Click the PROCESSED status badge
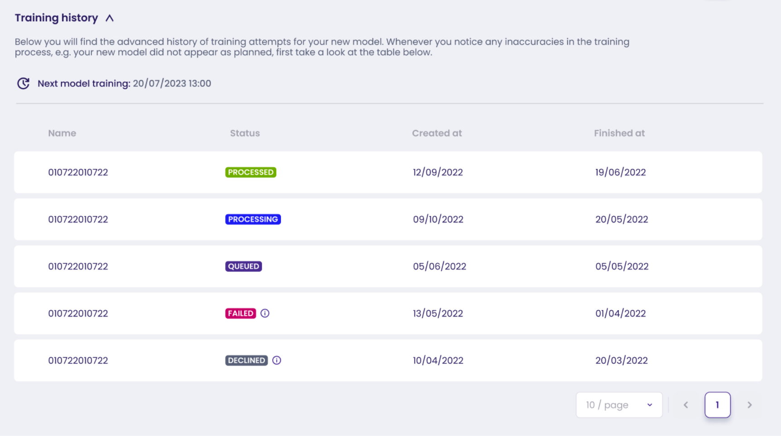Viewport: 781px width, 436px height. pos(251,172)
